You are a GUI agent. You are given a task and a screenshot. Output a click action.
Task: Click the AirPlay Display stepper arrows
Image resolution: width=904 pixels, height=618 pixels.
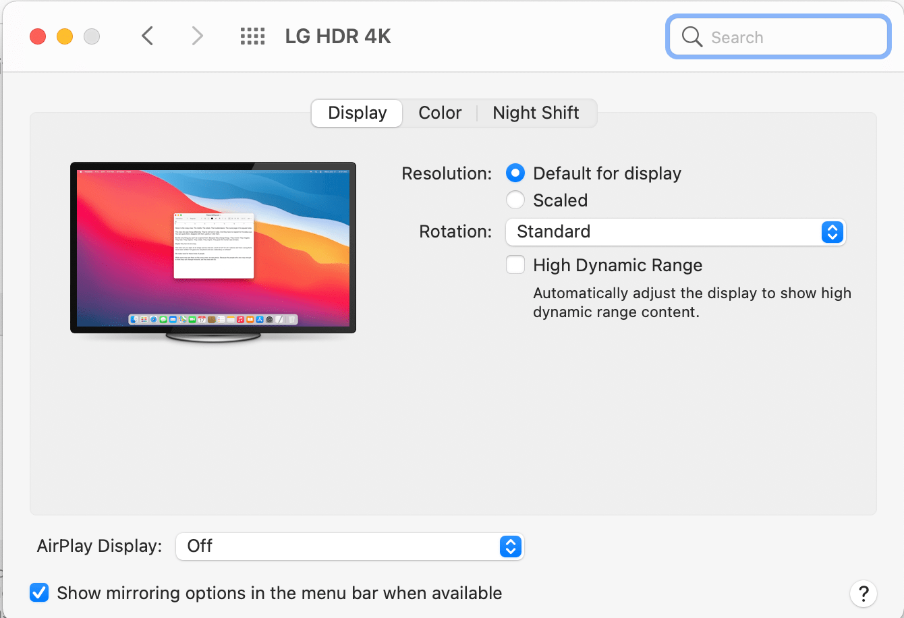point(511,546)
